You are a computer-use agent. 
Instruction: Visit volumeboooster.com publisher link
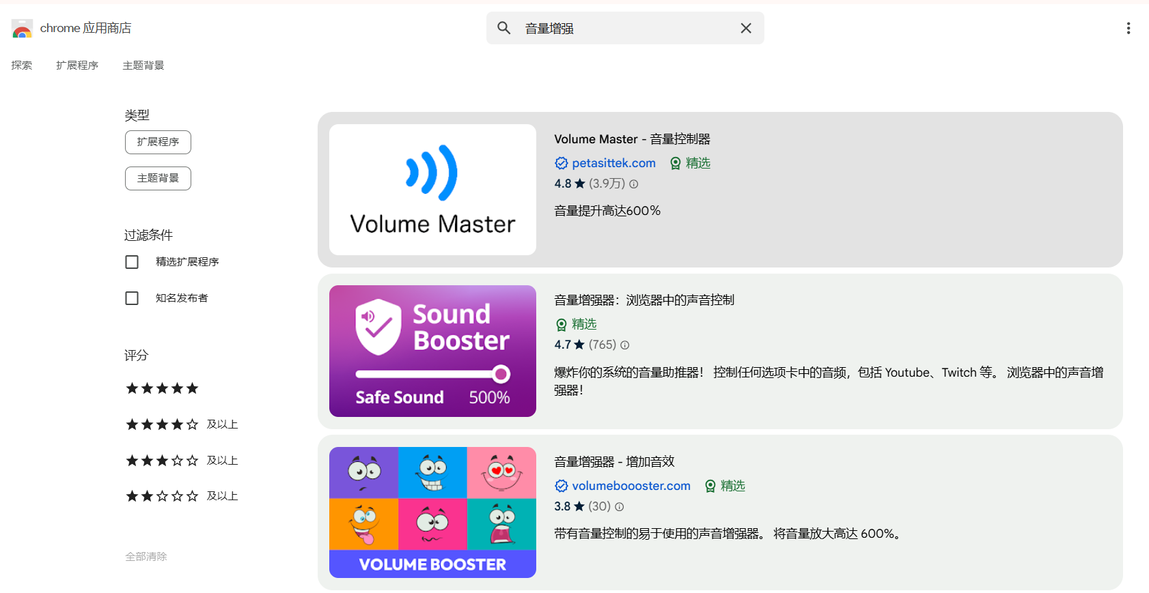point(631,486)
